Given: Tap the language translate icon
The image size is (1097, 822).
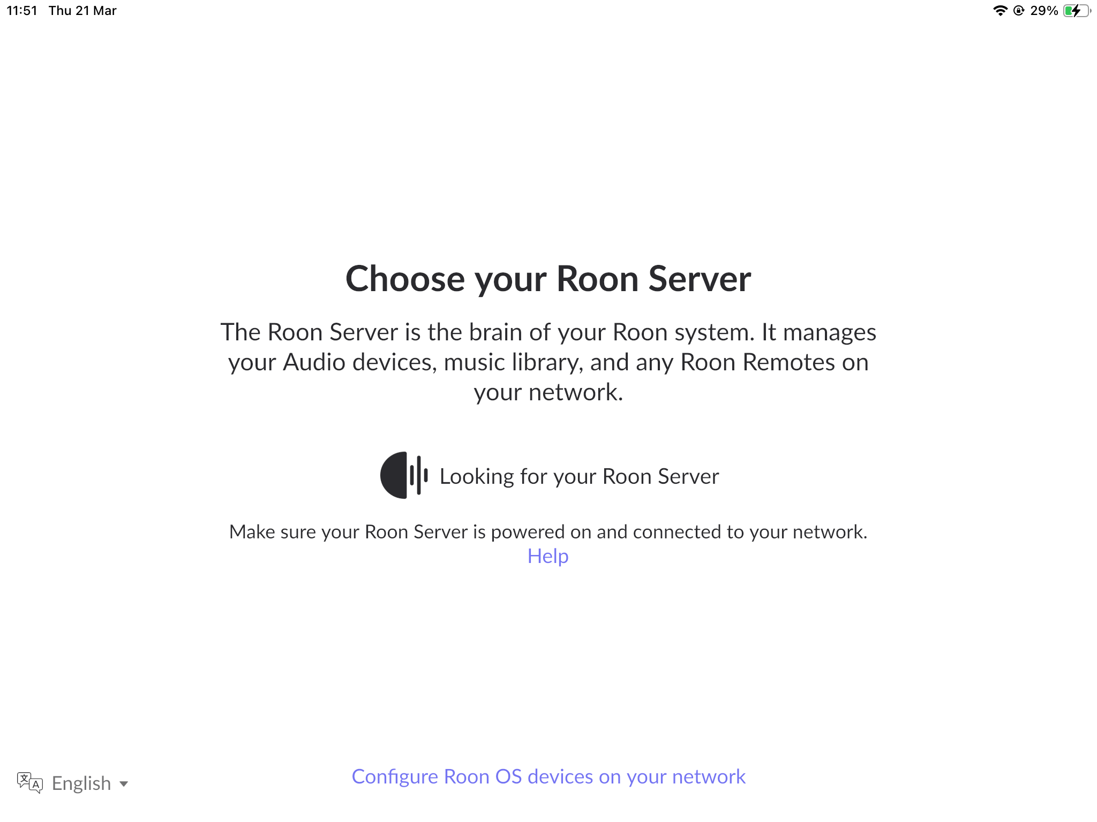Looking at the screenshot, I should (x=30, y=783).
